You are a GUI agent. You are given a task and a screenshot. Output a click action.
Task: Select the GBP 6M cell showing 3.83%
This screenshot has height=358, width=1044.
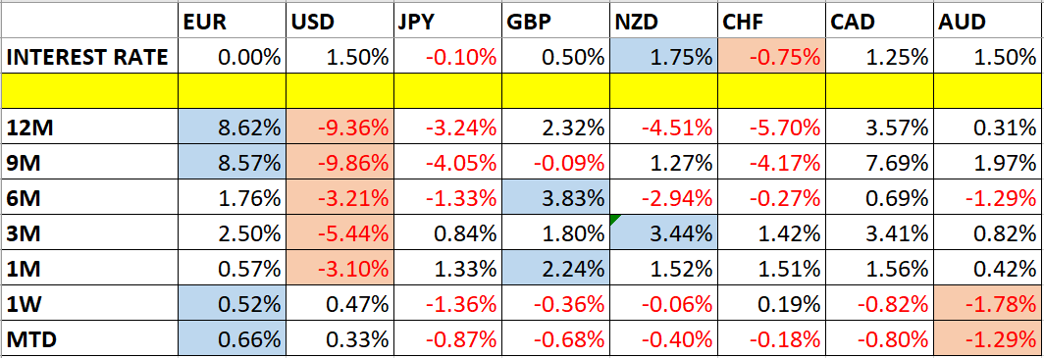click(x=555, y=197)
